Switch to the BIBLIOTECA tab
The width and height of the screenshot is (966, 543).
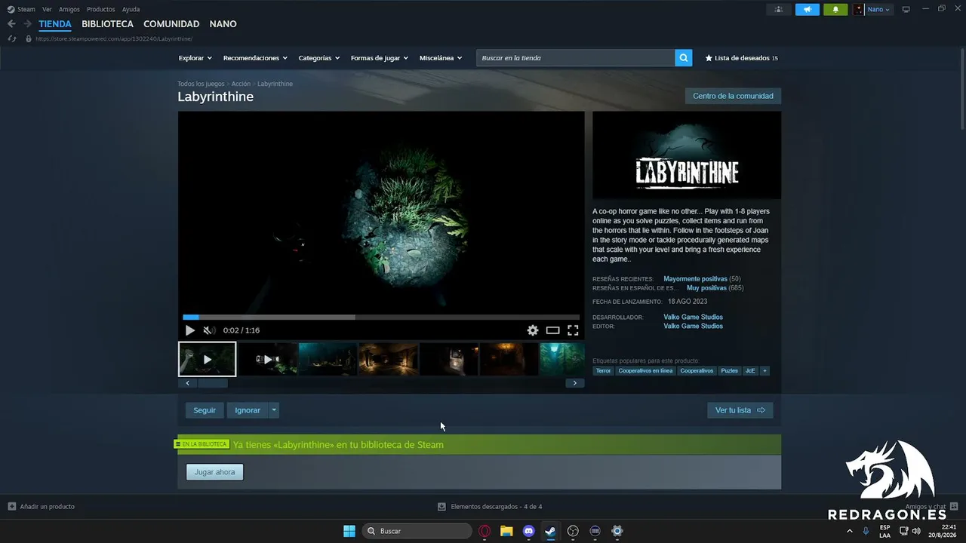[x=107, y=24]
